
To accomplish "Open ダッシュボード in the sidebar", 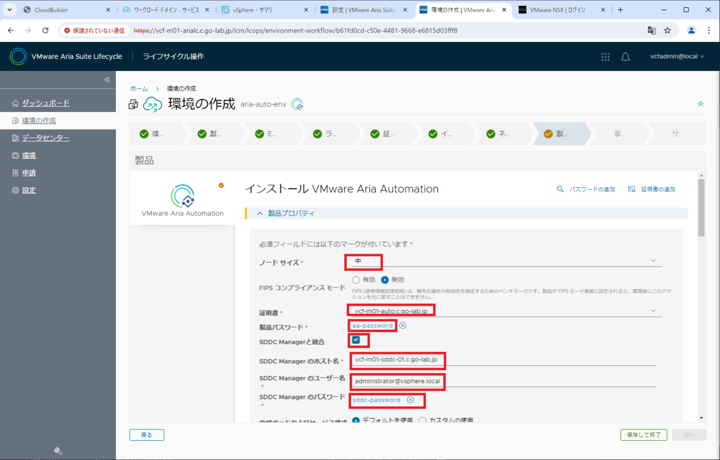I will pyautogui.click(x=46, y=103).
